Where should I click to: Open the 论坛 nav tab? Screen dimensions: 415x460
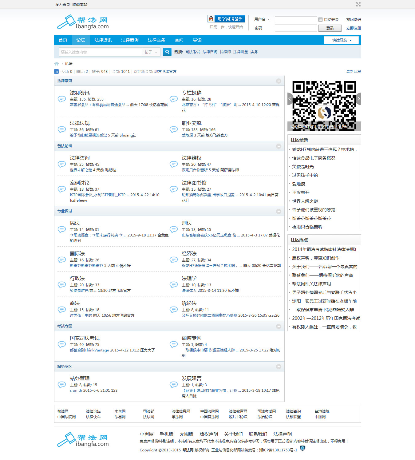tap(81, 40)
